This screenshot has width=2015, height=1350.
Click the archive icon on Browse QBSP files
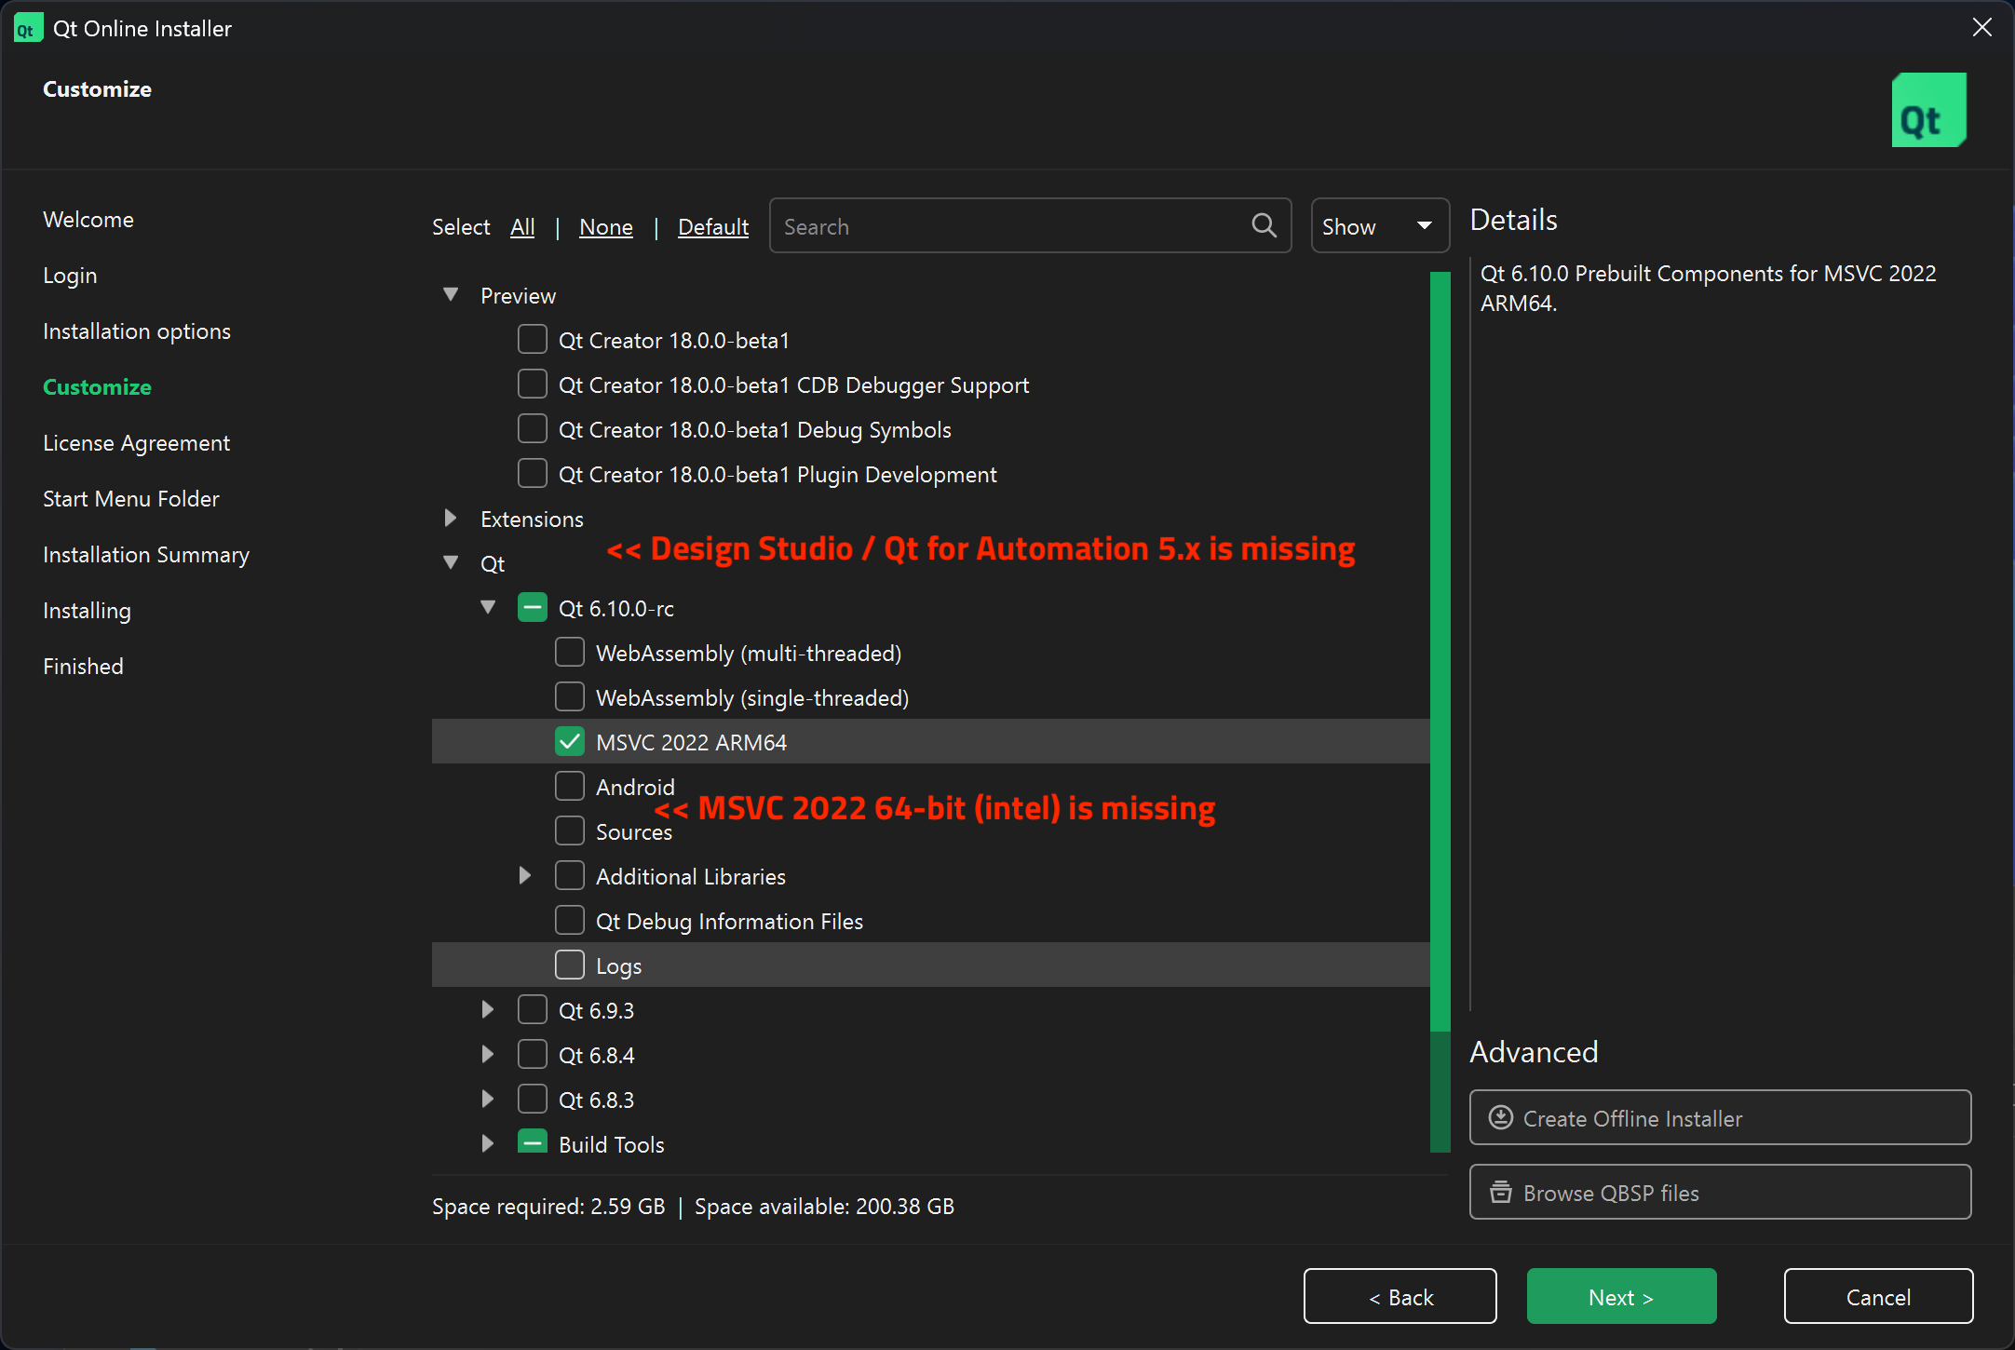click(1500, 1192)
